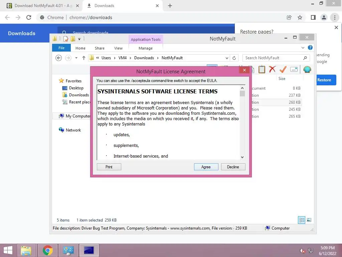Click the blue Restore button in Chrome
The width and height of the screenshot is (342, 257).
coord(324,80)
